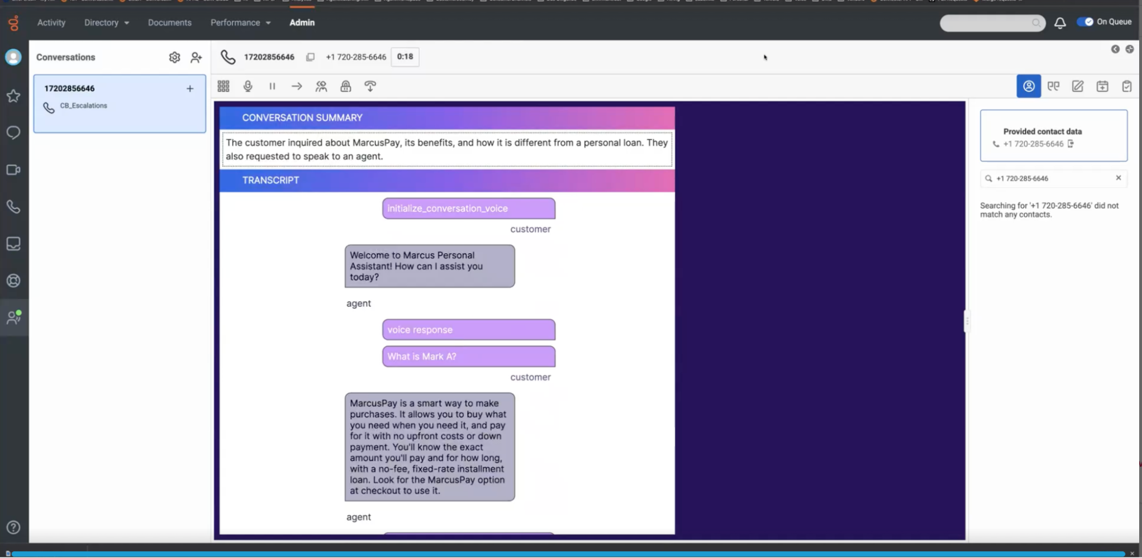Open the contact profile panel
This screenshot has height=558, width=1142.
(1028, 86)
